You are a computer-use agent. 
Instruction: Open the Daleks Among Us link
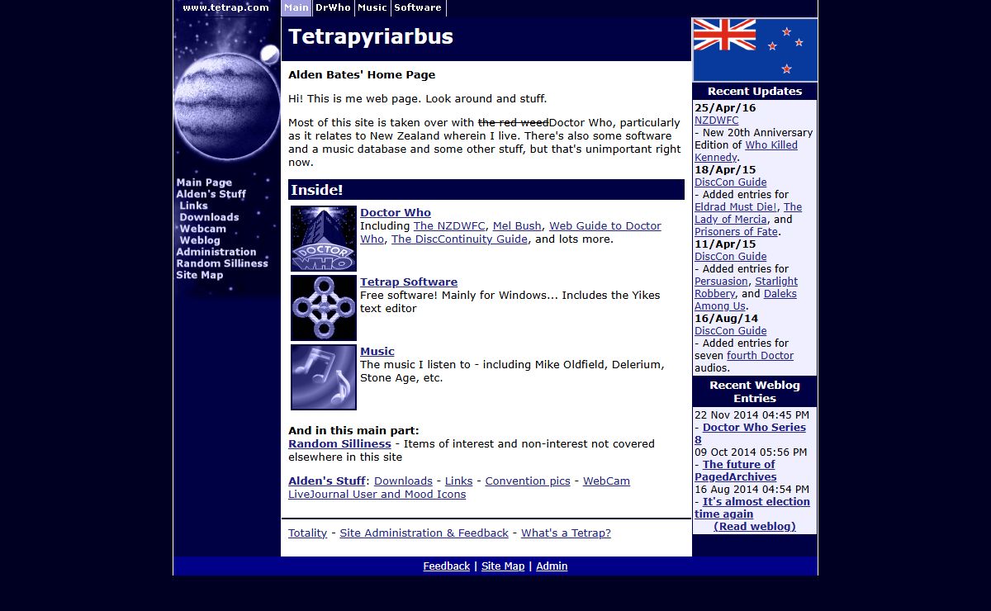(x=746, y=300)
